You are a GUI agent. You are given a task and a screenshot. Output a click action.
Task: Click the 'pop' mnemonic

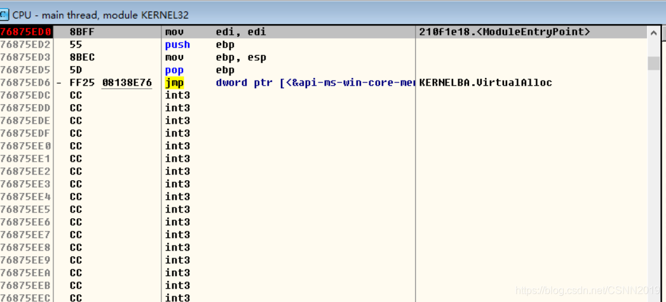(174, 70)
